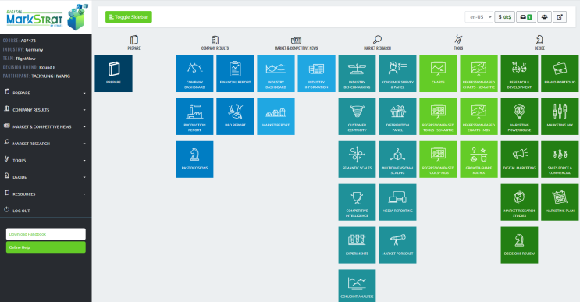Open the Prepare tile

113,73
